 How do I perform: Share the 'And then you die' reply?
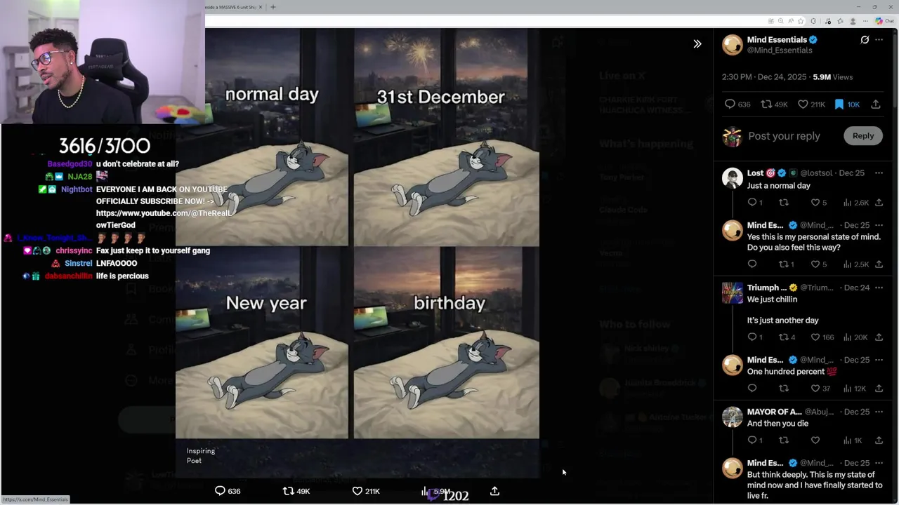pos(879,440)
